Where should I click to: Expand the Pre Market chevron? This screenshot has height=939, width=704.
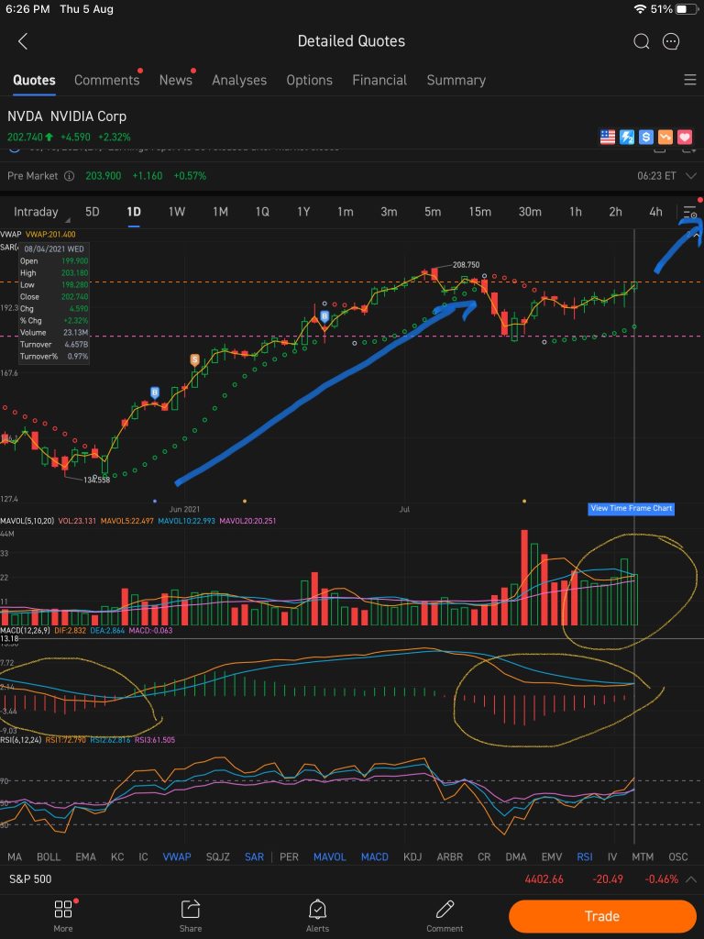click(691, 175)
